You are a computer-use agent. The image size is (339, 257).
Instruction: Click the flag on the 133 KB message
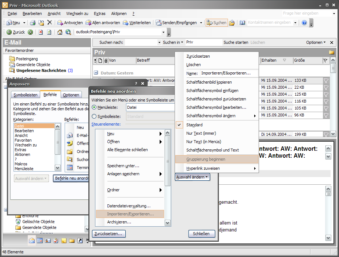tap(326, 81)
